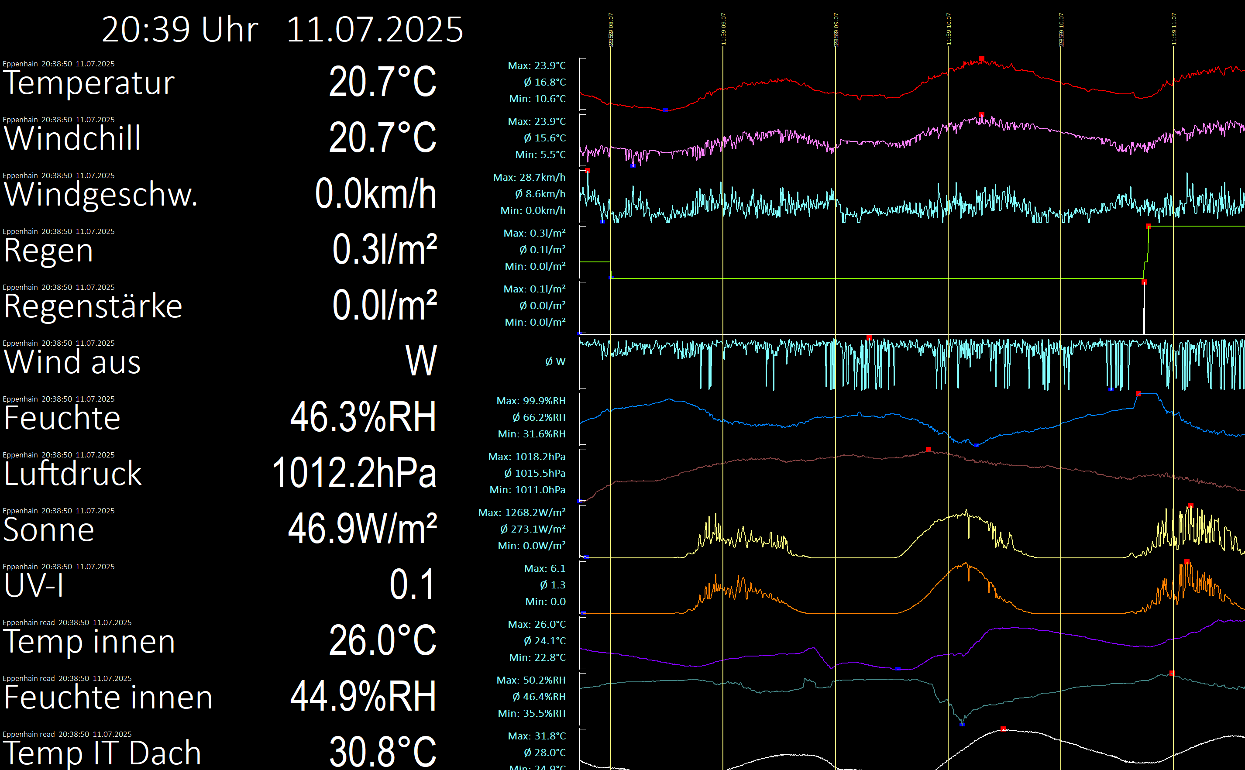The image size is (1245, 770).
Task: Click the red max marker on Temp IT Dach graph
Action: point(1003,729)
